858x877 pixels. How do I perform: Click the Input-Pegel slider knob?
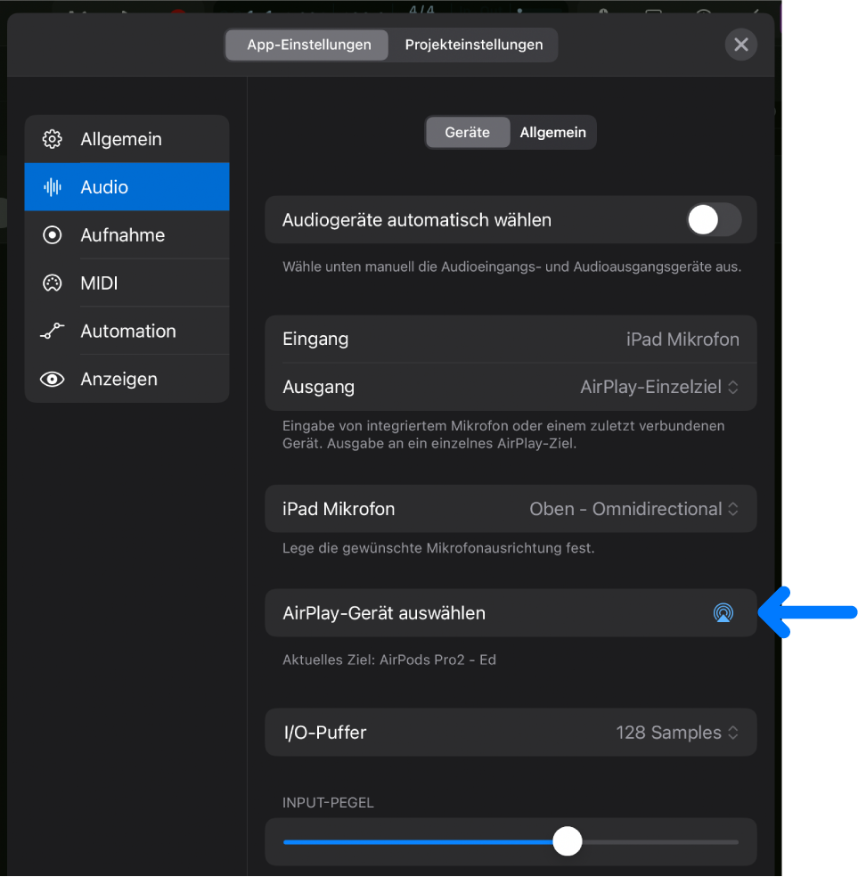coord(567,841)
